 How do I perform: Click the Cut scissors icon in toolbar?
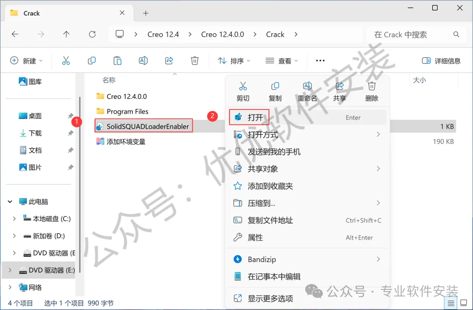click(66, 60)
